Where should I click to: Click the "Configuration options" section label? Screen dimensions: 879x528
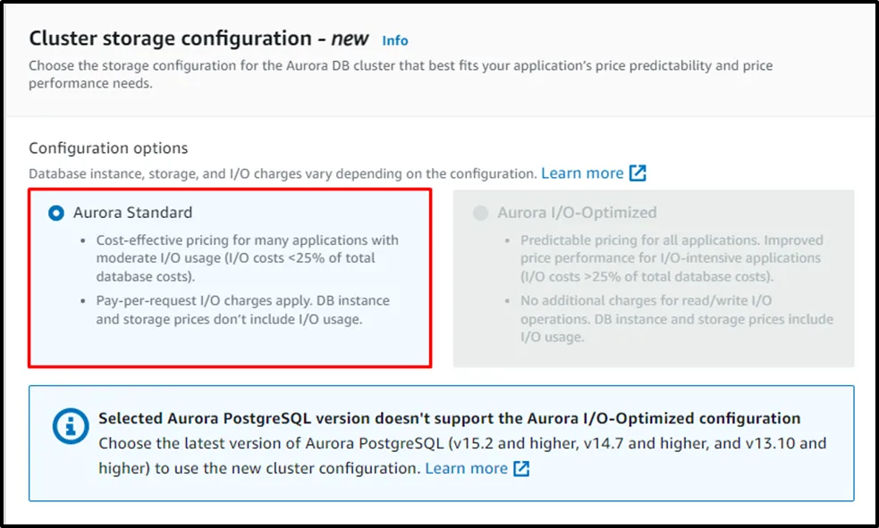coord(108,148)
